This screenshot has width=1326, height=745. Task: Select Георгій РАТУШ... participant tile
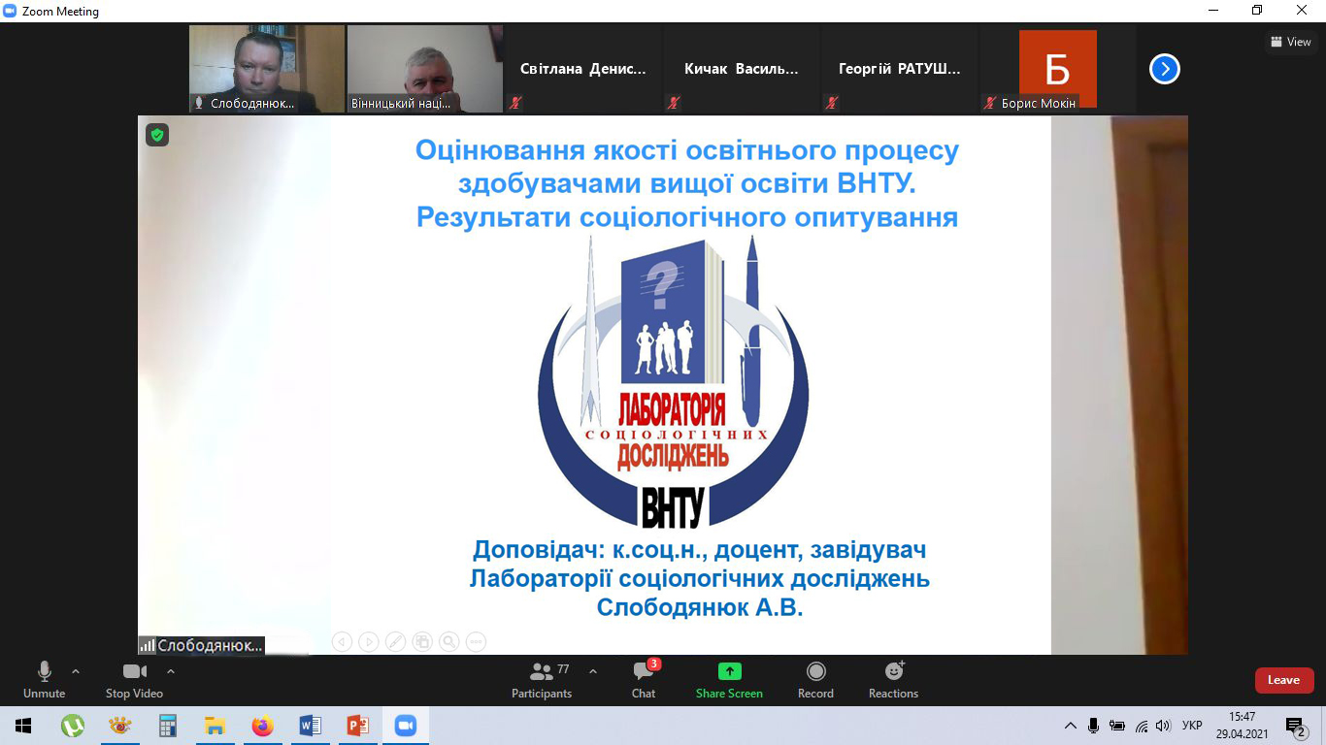coord(899,69)
